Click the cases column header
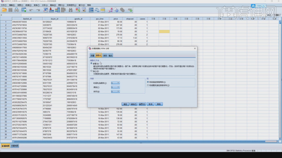282x158 pixels. click(142, 19)
